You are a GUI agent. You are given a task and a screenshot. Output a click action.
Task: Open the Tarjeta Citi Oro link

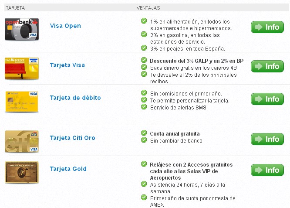pyautogui.click(x=72, y=138)
